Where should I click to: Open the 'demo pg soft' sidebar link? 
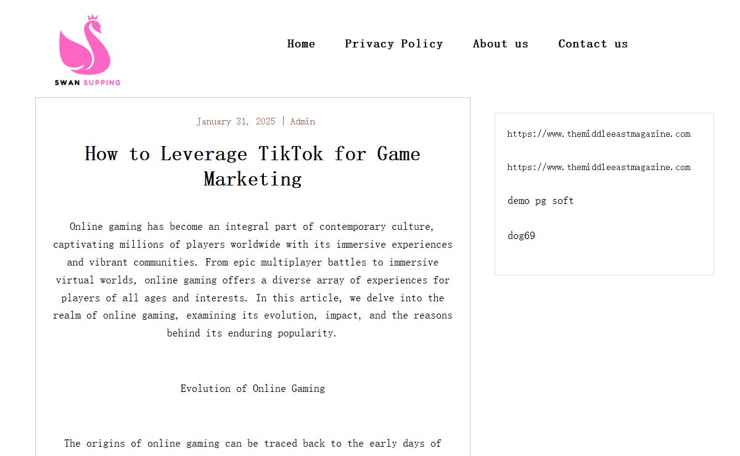(540, 201)
